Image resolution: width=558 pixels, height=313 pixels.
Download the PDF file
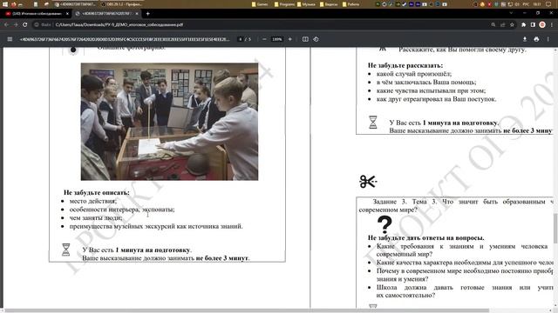click(x=525, y=39)
